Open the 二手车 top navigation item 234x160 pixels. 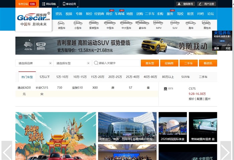[150, 14]
